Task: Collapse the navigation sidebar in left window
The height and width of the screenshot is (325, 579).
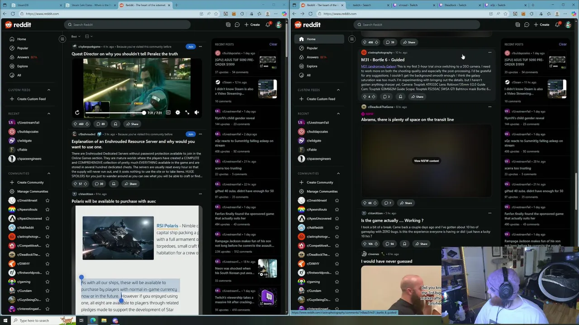Action: 62,39
